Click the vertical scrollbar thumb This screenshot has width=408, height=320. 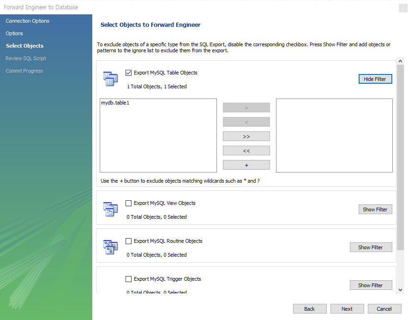(x=401, y=158)
